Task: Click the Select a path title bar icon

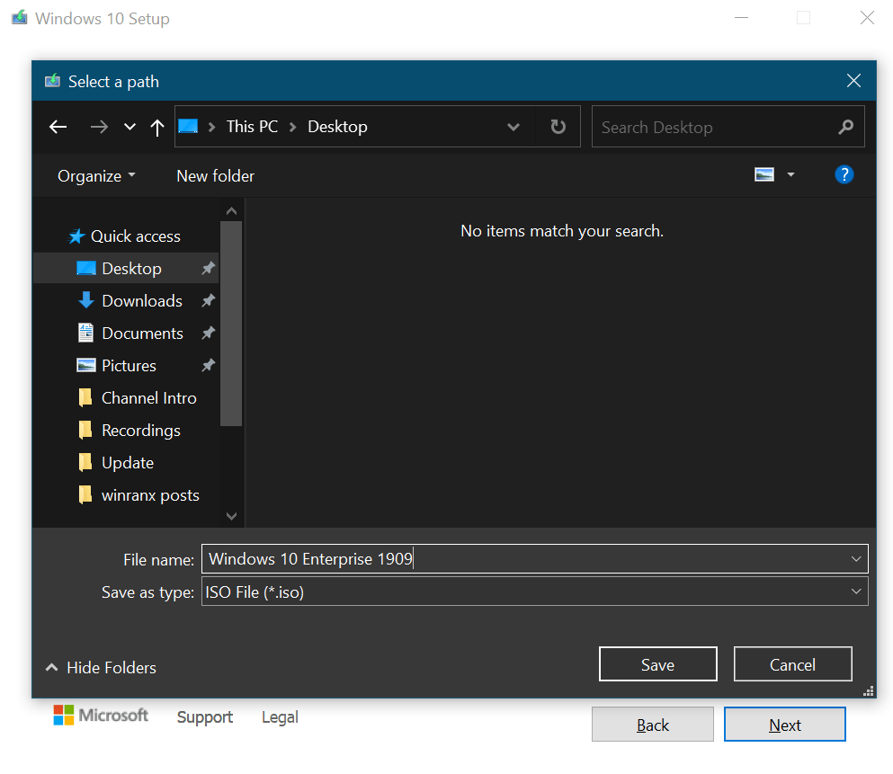Action: click(52, 80)
